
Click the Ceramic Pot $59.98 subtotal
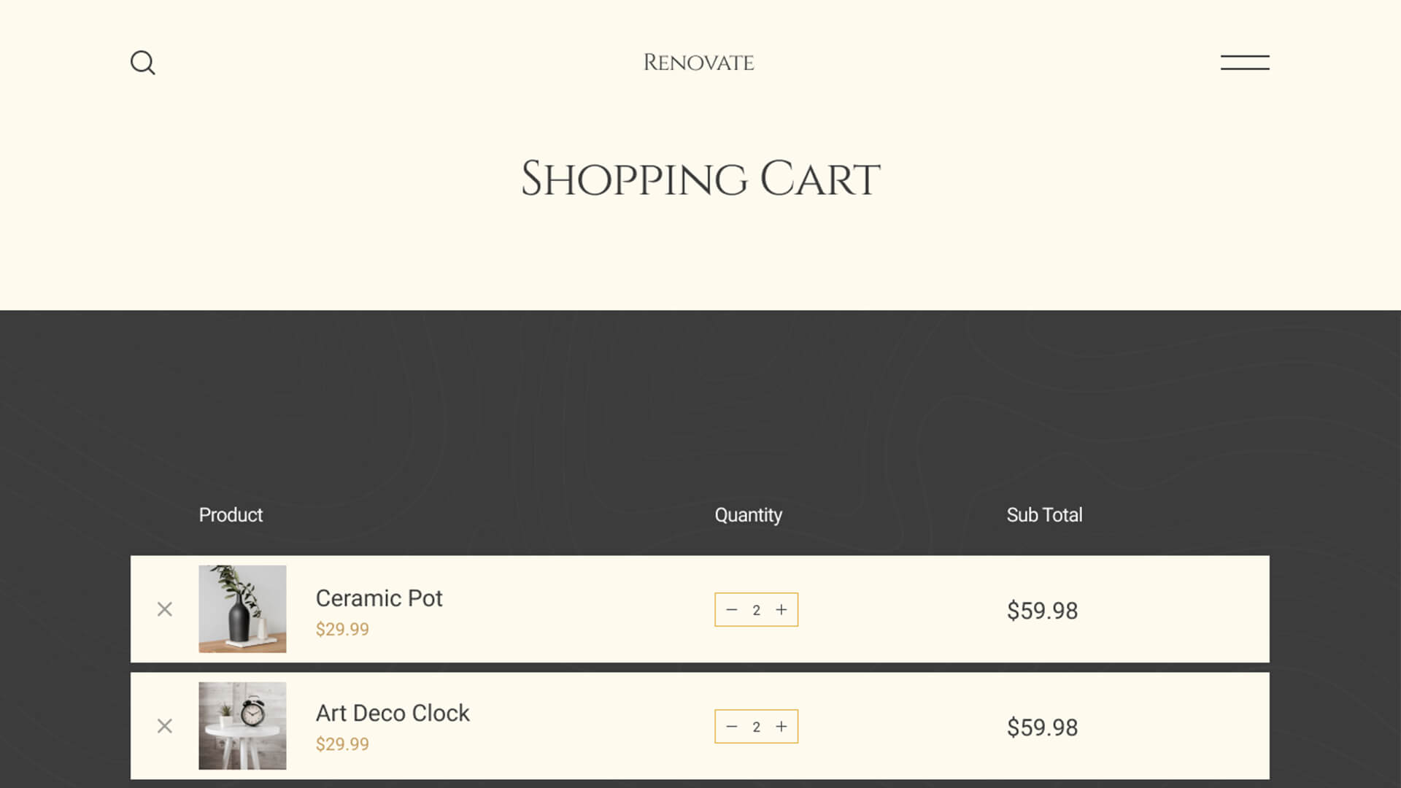(1042, 611)
